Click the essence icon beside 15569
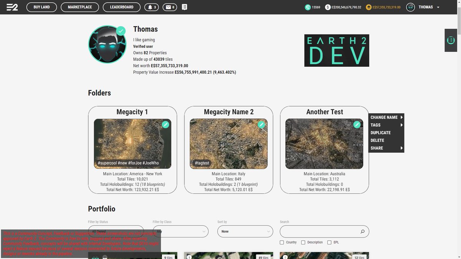 pos(308,7)
